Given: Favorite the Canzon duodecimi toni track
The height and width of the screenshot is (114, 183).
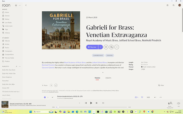Looking at the screenshot, I should pyautogui.click(x=142, y=97).
